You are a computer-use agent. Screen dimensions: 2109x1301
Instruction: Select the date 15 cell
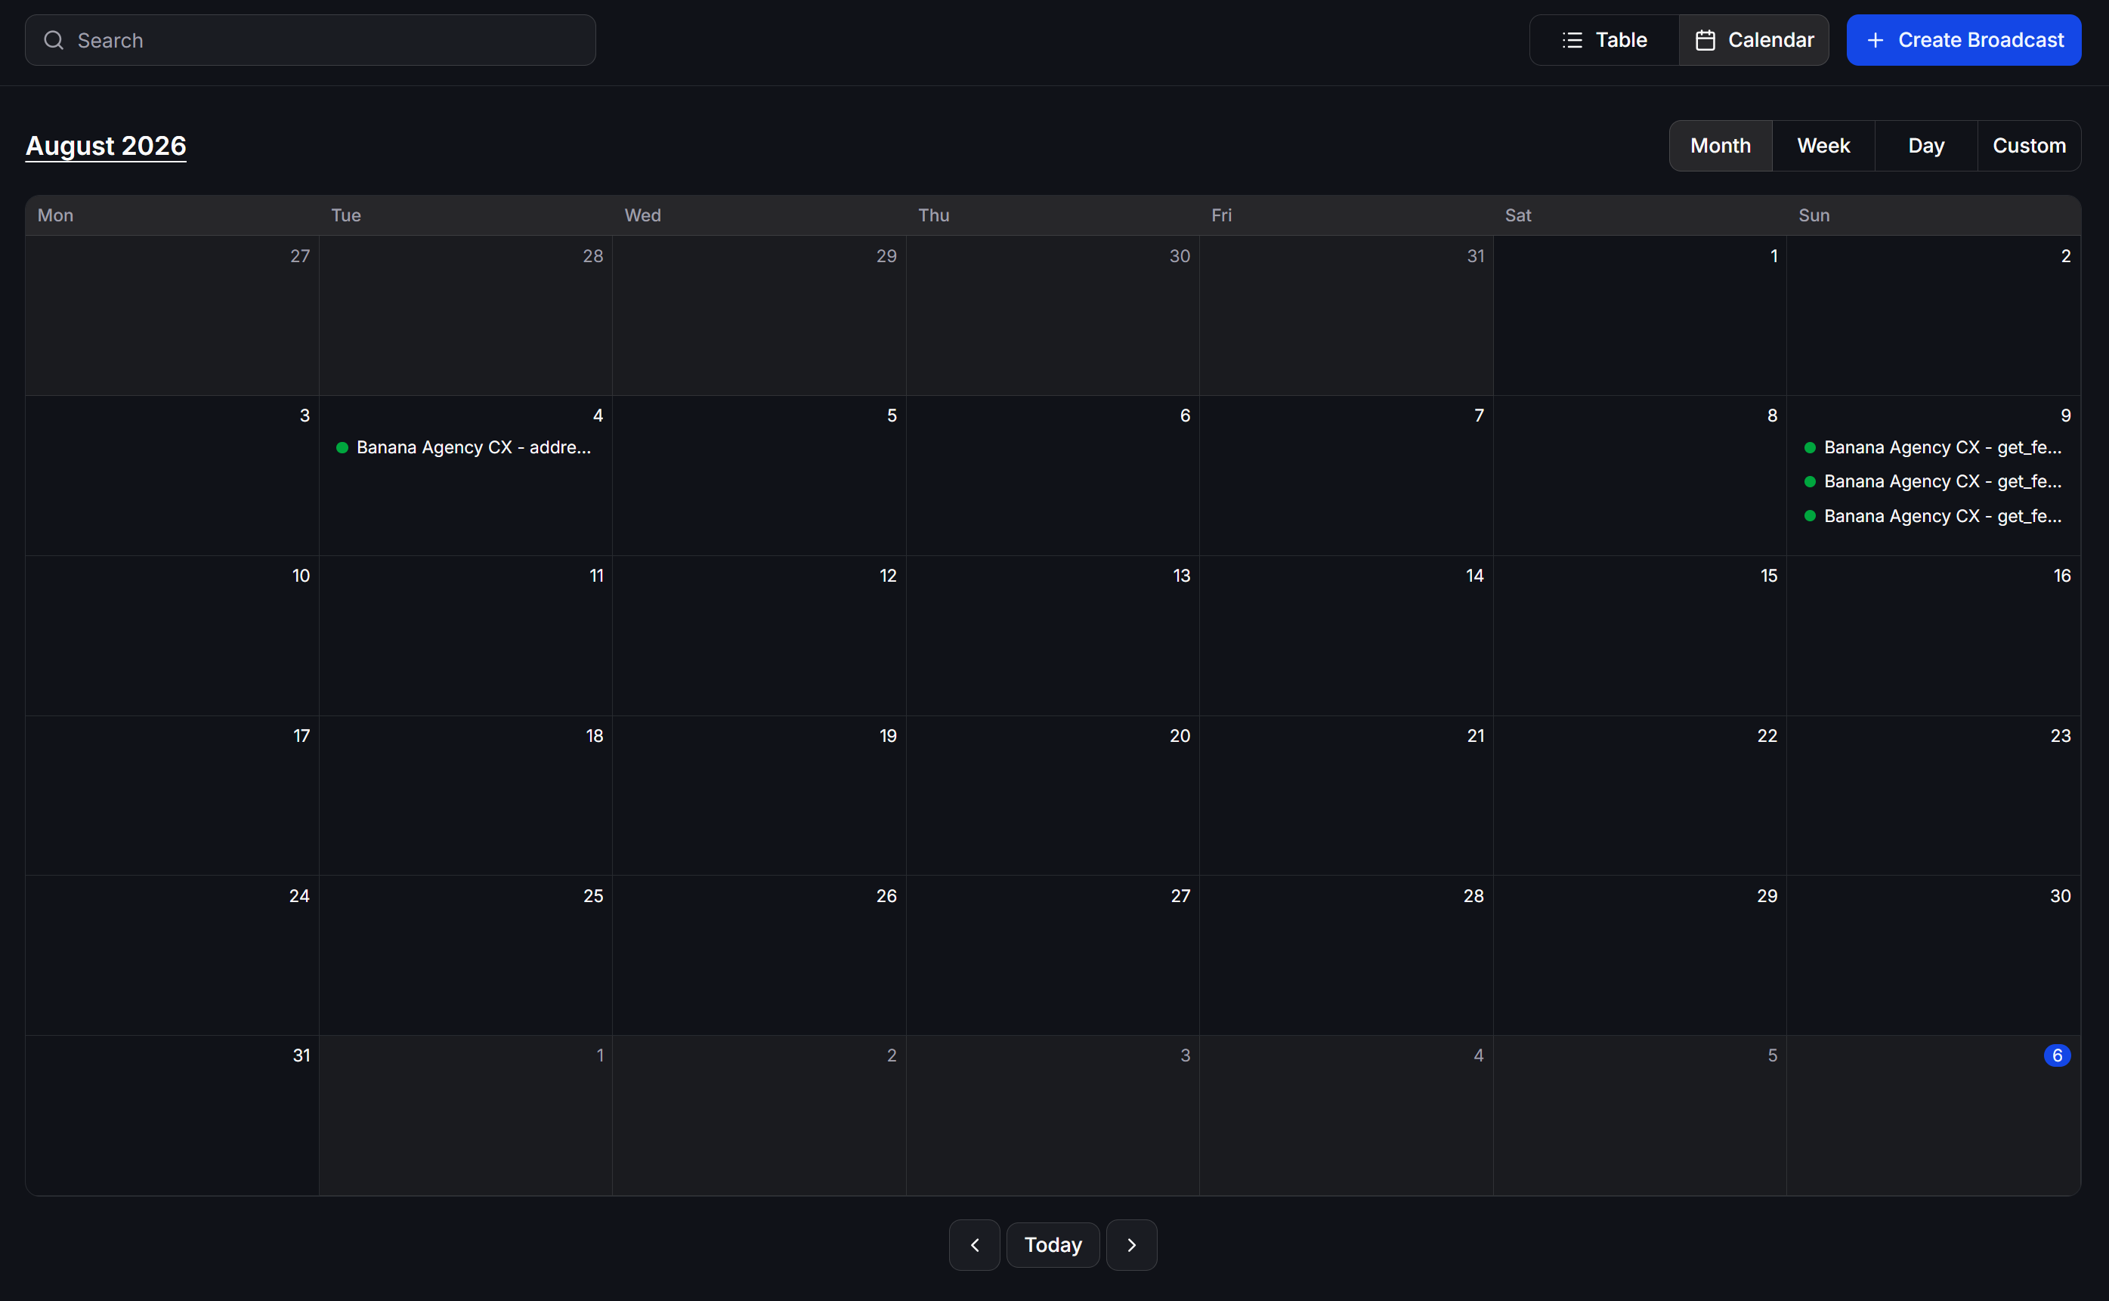tap(1640, 635)
